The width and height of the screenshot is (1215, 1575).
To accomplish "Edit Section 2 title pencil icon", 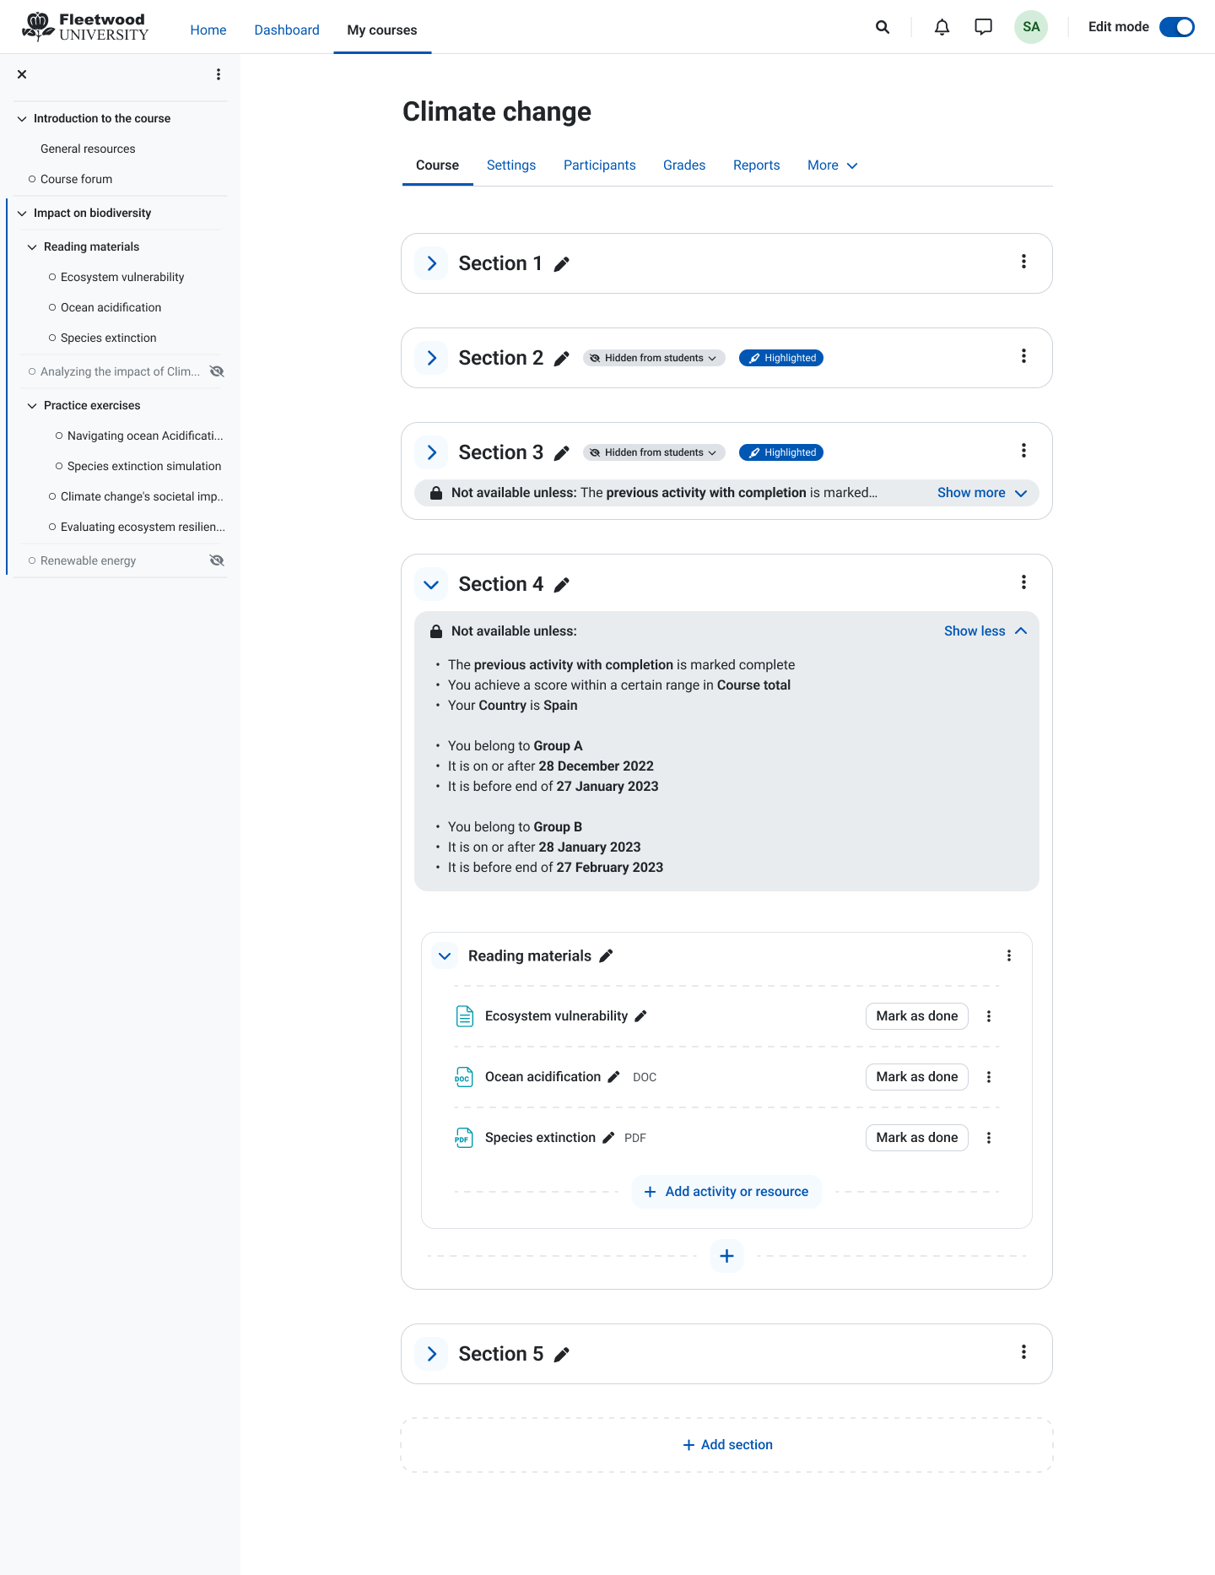I will 561,359.
